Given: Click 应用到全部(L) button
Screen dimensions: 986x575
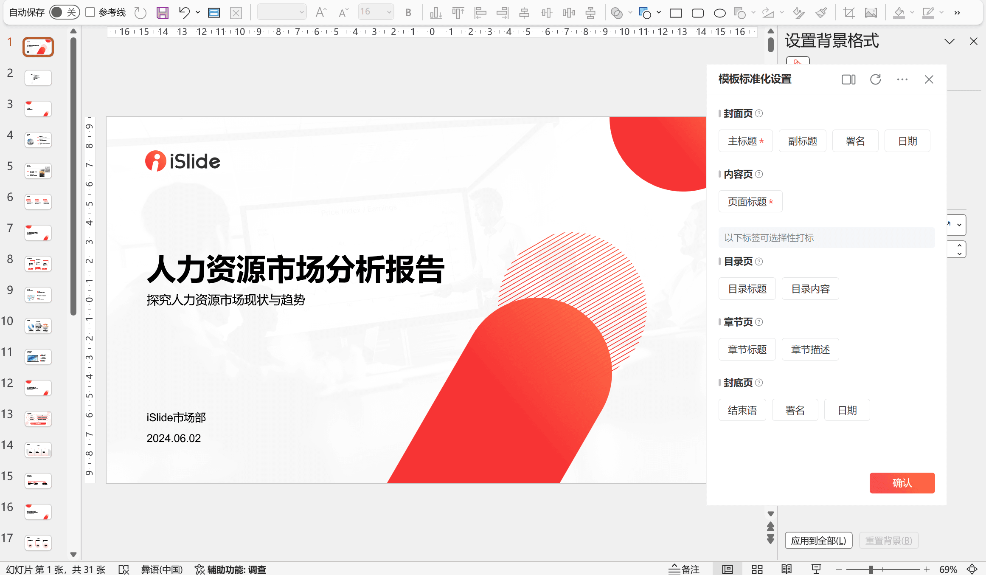Looking at the screenshot, I should 818,541.
